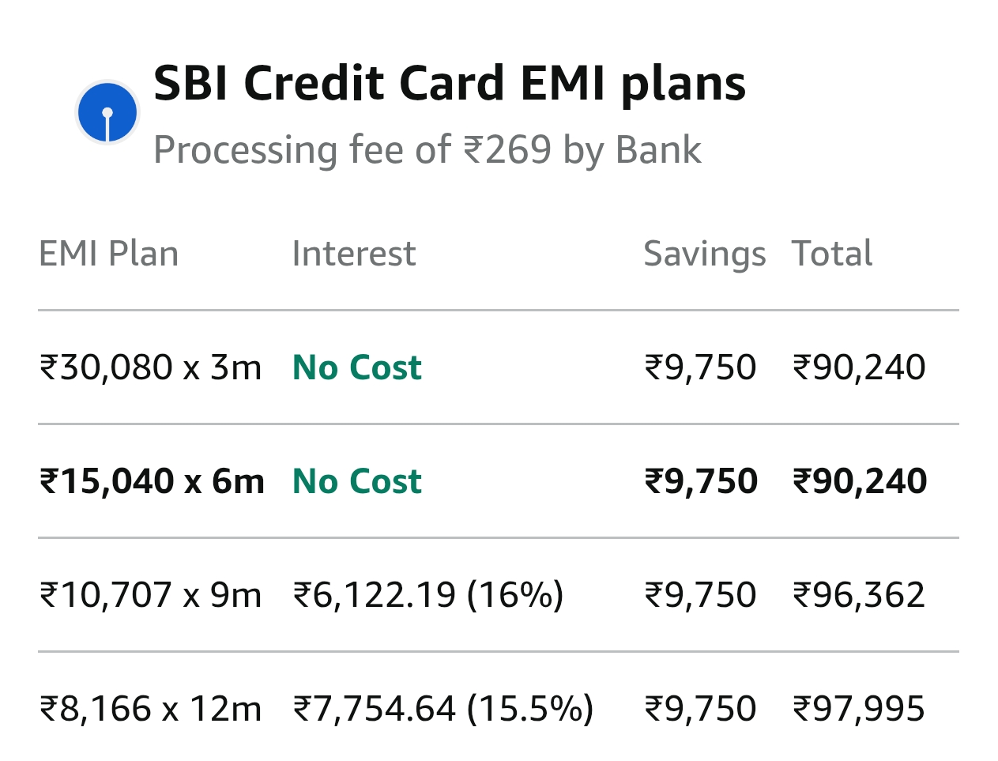Click the ₹97,995 total amount

pos(859,709)
